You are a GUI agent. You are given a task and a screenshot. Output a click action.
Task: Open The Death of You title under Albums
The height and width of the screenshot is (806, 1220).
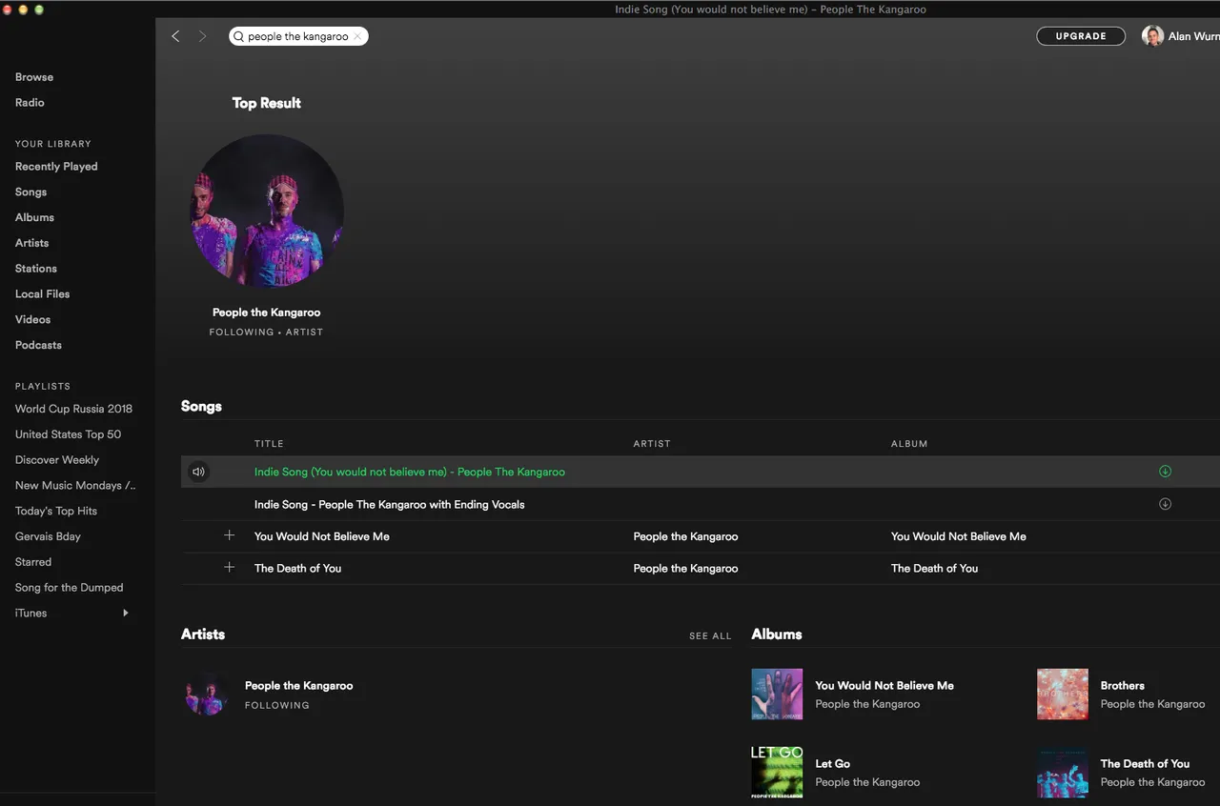pos(1145,764)
